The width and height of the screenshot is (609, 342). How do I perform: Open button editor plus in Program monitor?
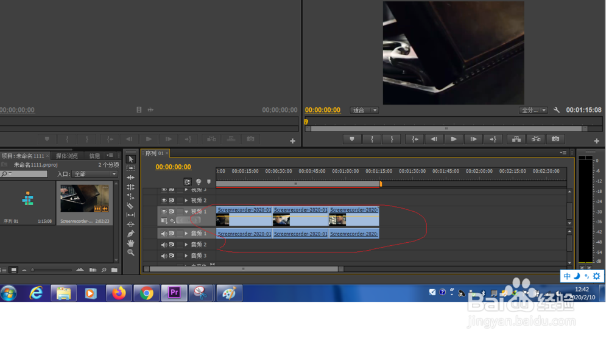[x=597, y=141]
